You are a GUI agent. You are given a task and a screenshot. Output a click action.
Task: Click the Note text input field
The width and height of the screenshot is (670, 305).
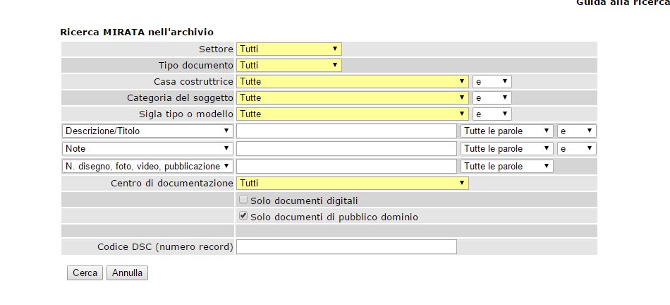[346, 149]
